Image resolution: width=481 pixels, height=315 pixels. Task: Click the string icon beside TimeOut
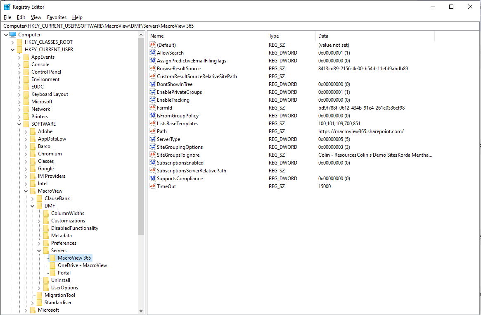point(153,186)
